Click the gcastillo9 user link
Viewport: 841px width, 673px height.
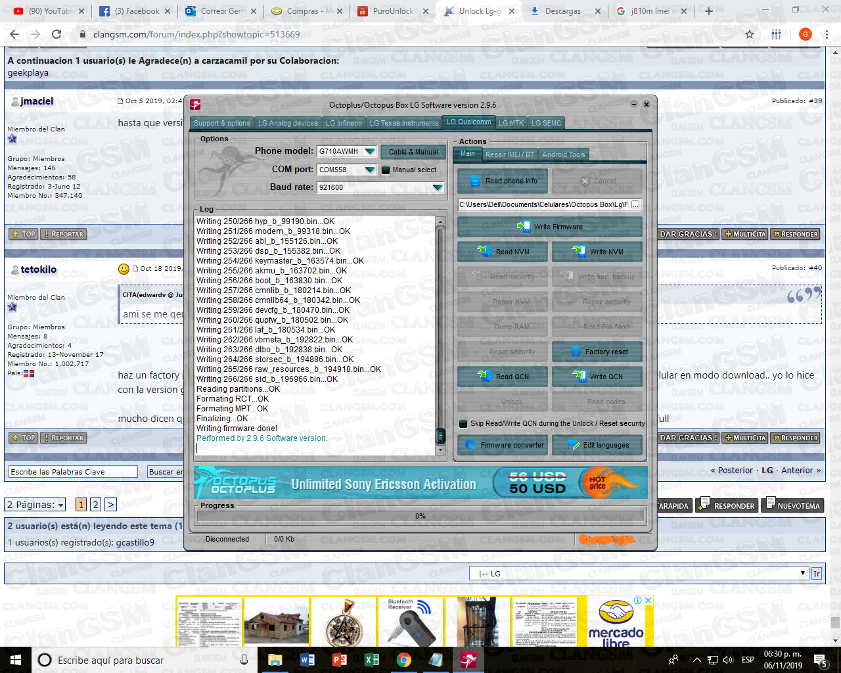point(135,542)
